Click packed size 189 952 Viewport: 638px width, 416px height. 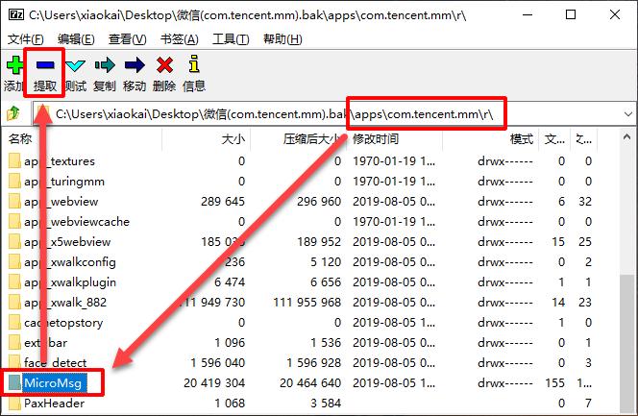point(319,242)
